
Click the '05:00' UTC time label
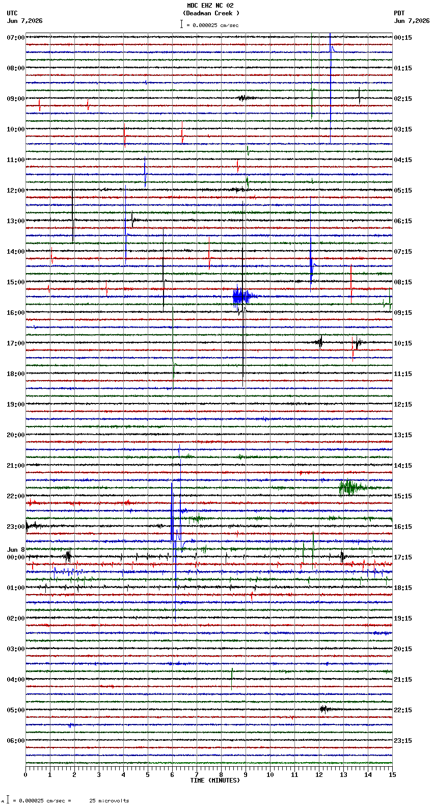pyautogui.click(x=16, y=710)
